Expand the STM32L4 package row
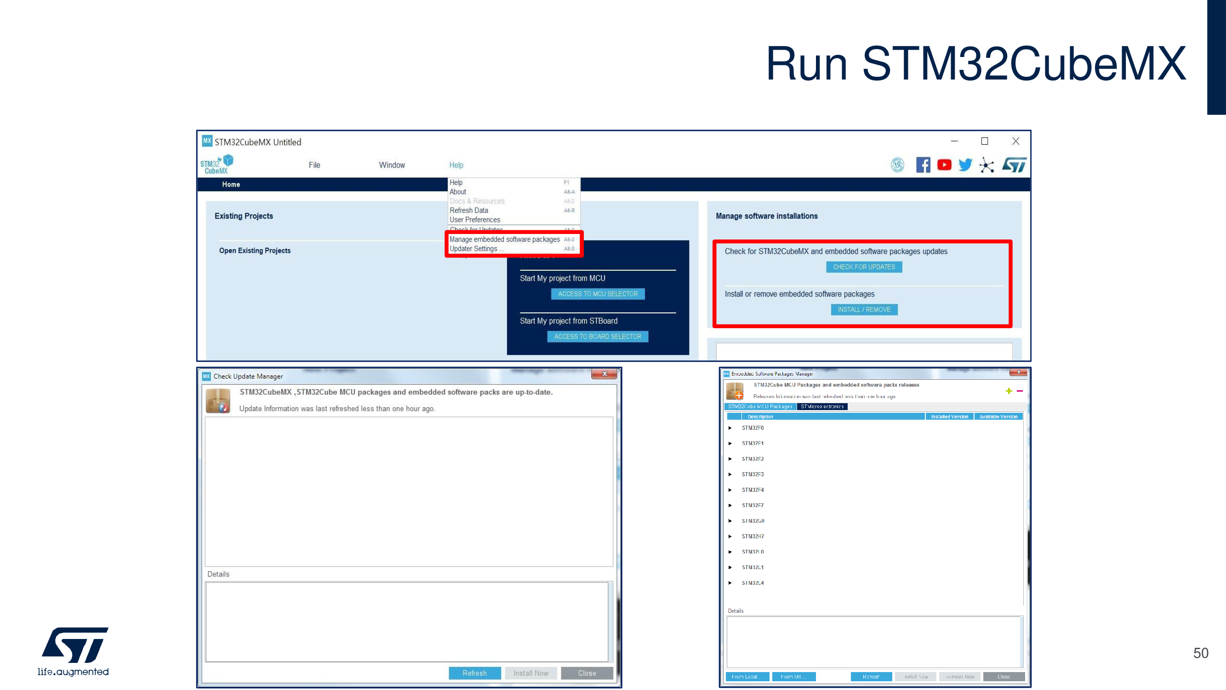 point(730,583)
